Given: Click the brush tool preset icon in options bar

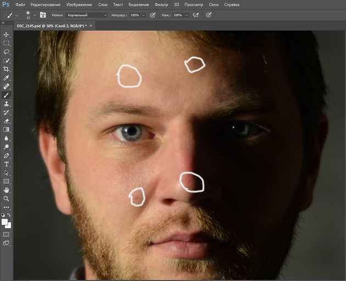Looking at the screenshot, I should click(9, 15).
